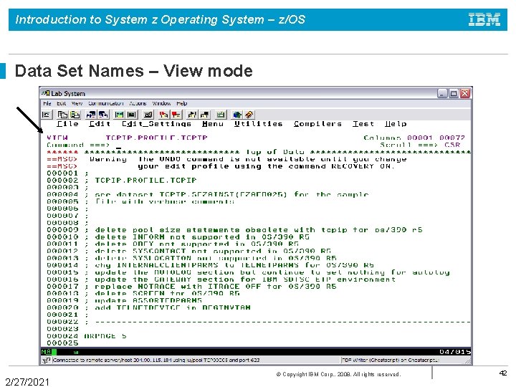516x387 pixels.
Task: Open the Actions menu
Action: click(138, 103)
